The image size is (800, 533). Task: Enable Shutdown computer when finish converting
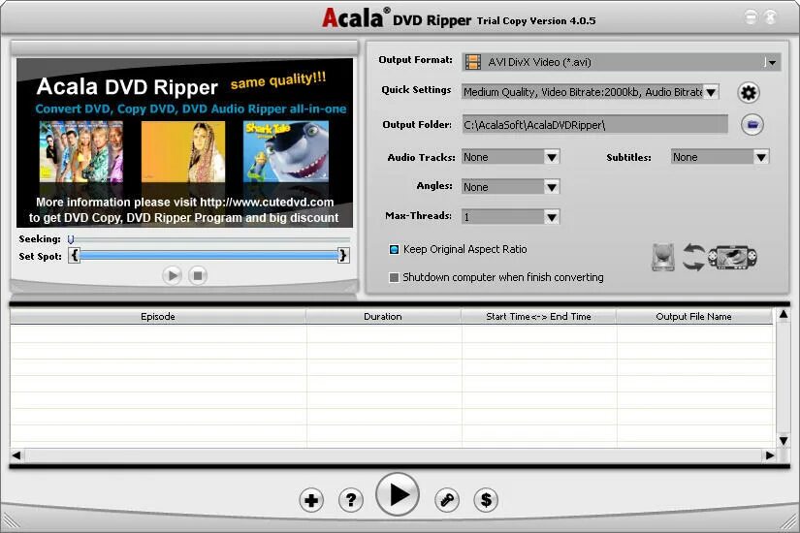click(394, 277)
